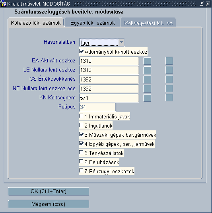Click the application icon in the title bar
The width and height of the screenshot is (212, 213).
(3, 4)
